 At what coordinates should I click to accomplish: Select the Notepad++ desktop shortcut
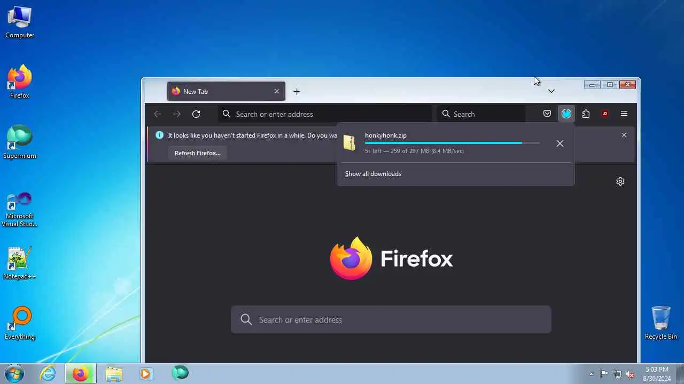(x=20, y=263)
